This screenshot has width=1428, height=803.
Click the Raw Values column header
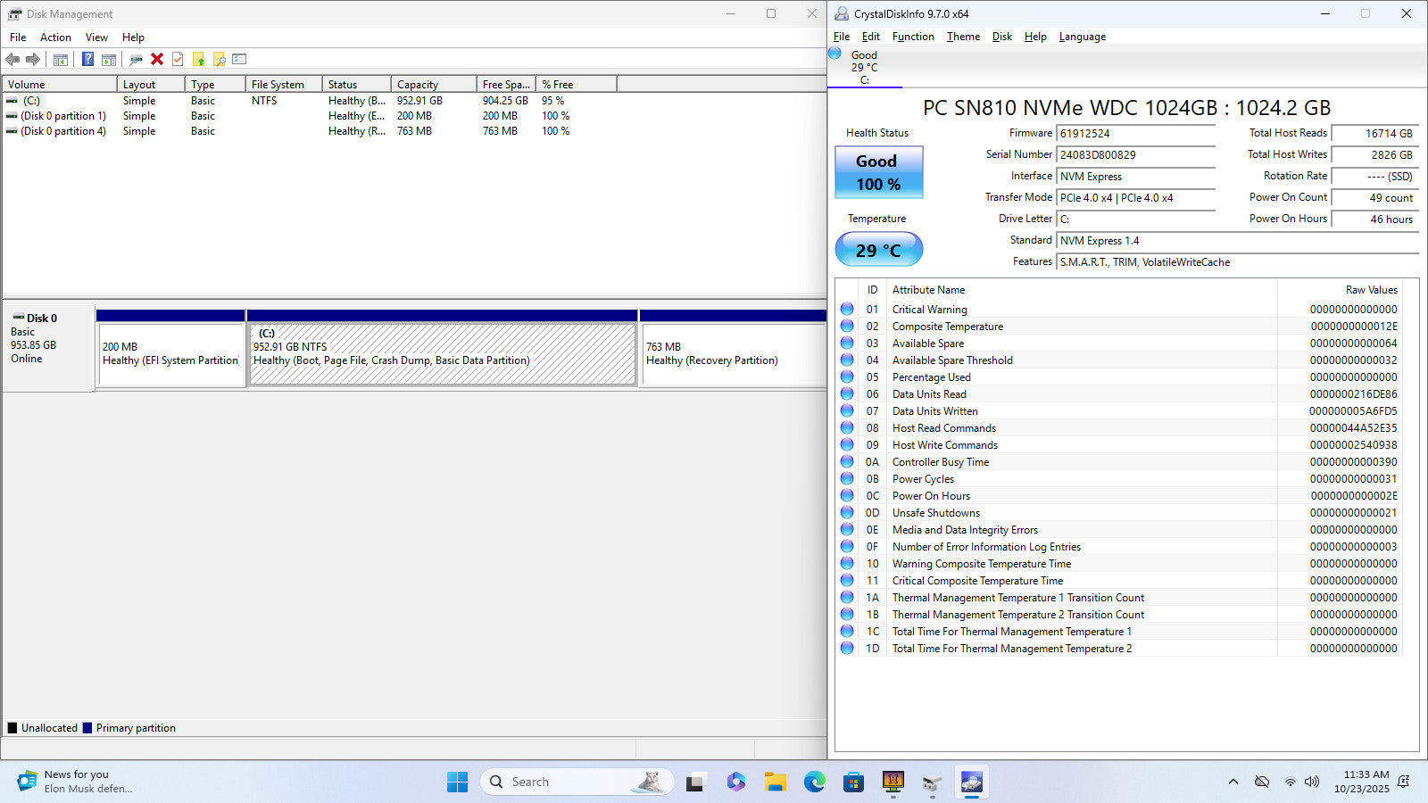click(1340, 289)
